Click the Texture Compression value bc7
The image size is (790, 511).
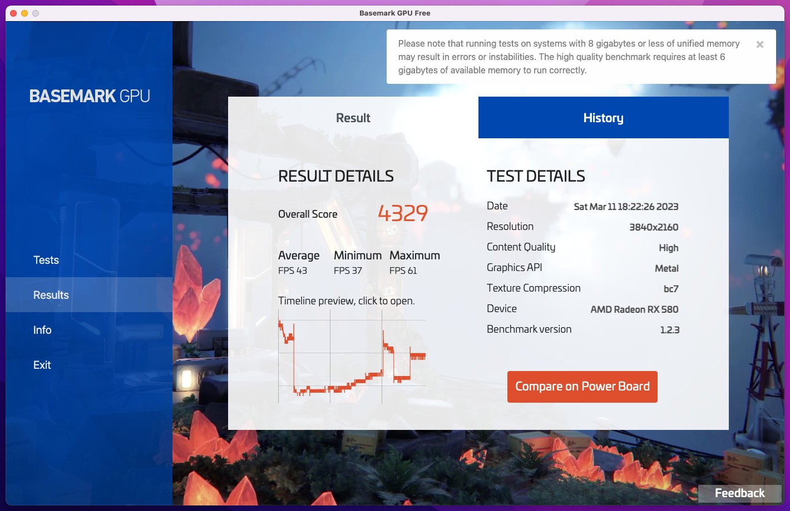[x=671, y=289]
